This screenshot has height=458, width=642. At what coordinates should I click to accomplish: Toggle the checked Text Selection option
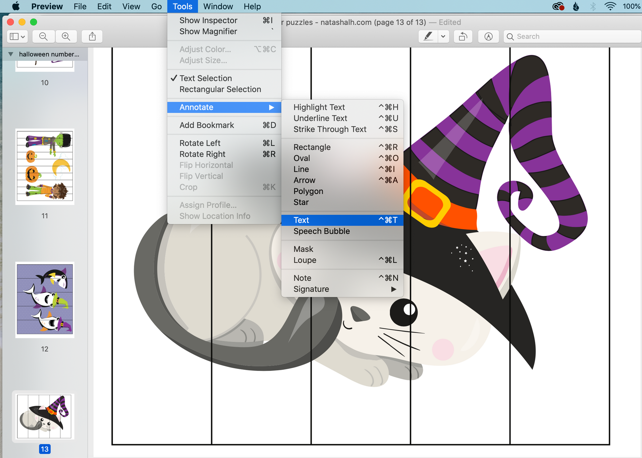206,78
